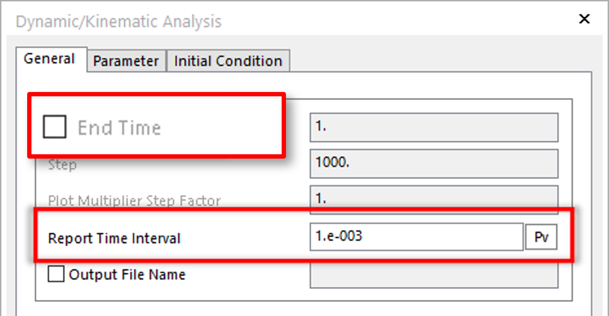This screenshot has width=609, height=316.
Task: Click the Step field showing 1000.
Action: pyautogui.click(x=433, y=164)
